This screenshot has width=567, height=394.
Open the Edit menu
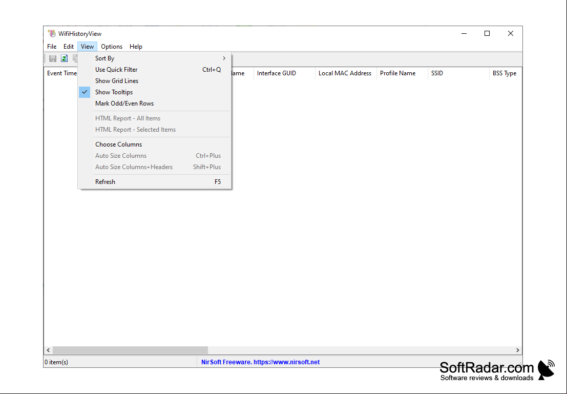pos(68,47)
